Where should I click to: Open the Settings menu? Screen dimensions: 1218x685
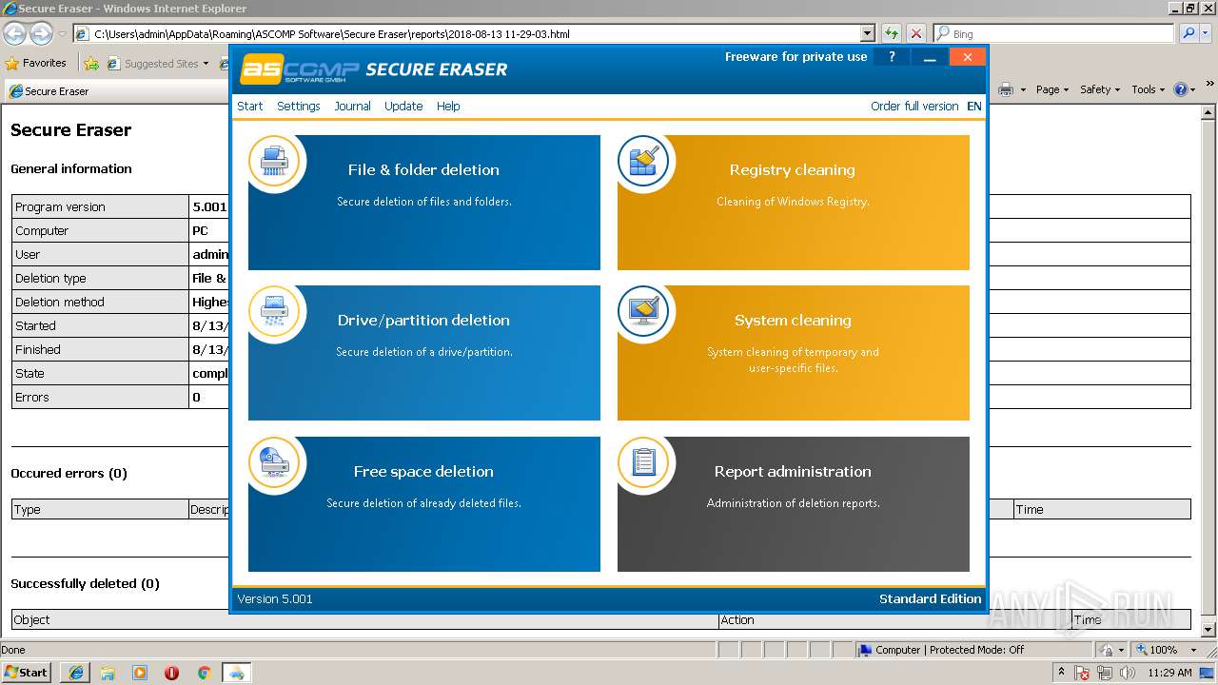click(298, 107)
